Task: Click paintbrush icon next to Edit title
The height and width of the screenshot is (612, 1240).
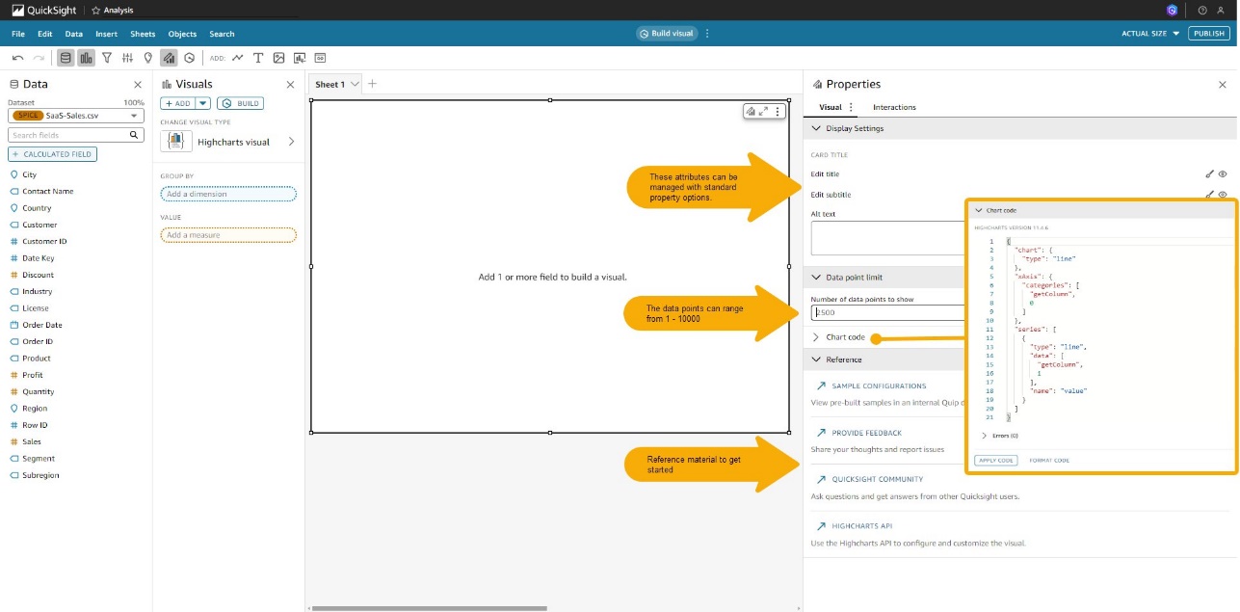Action: coord(1209,174)
